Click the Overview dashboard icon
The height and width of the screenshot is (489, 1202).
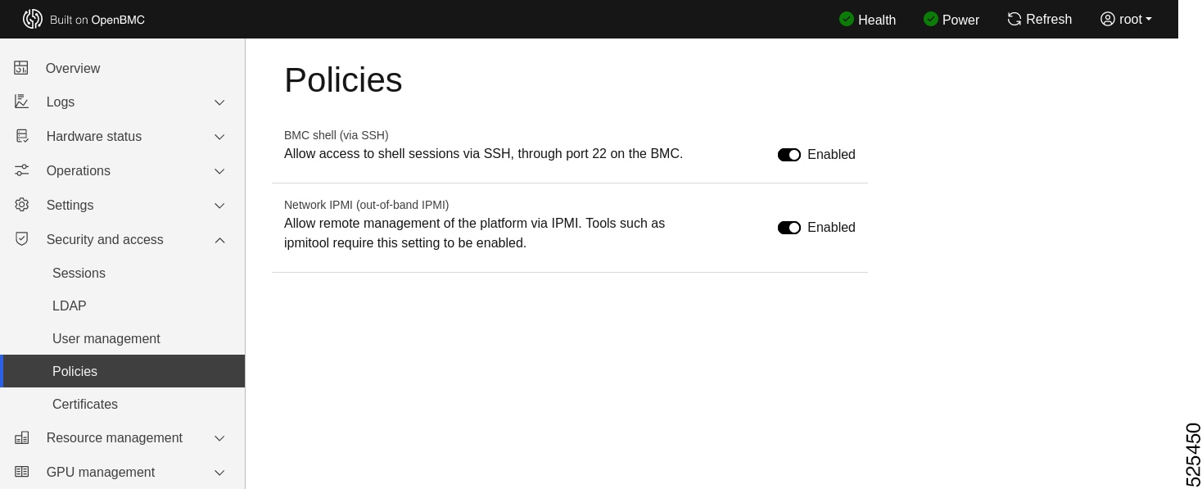coord(21,68)
